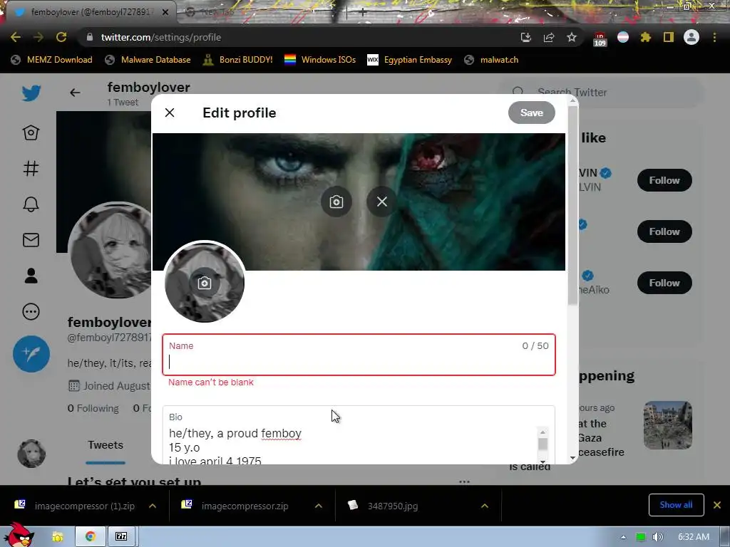Open Profile person icon in sidebar

pyautogui.click(x=31, y=276)
